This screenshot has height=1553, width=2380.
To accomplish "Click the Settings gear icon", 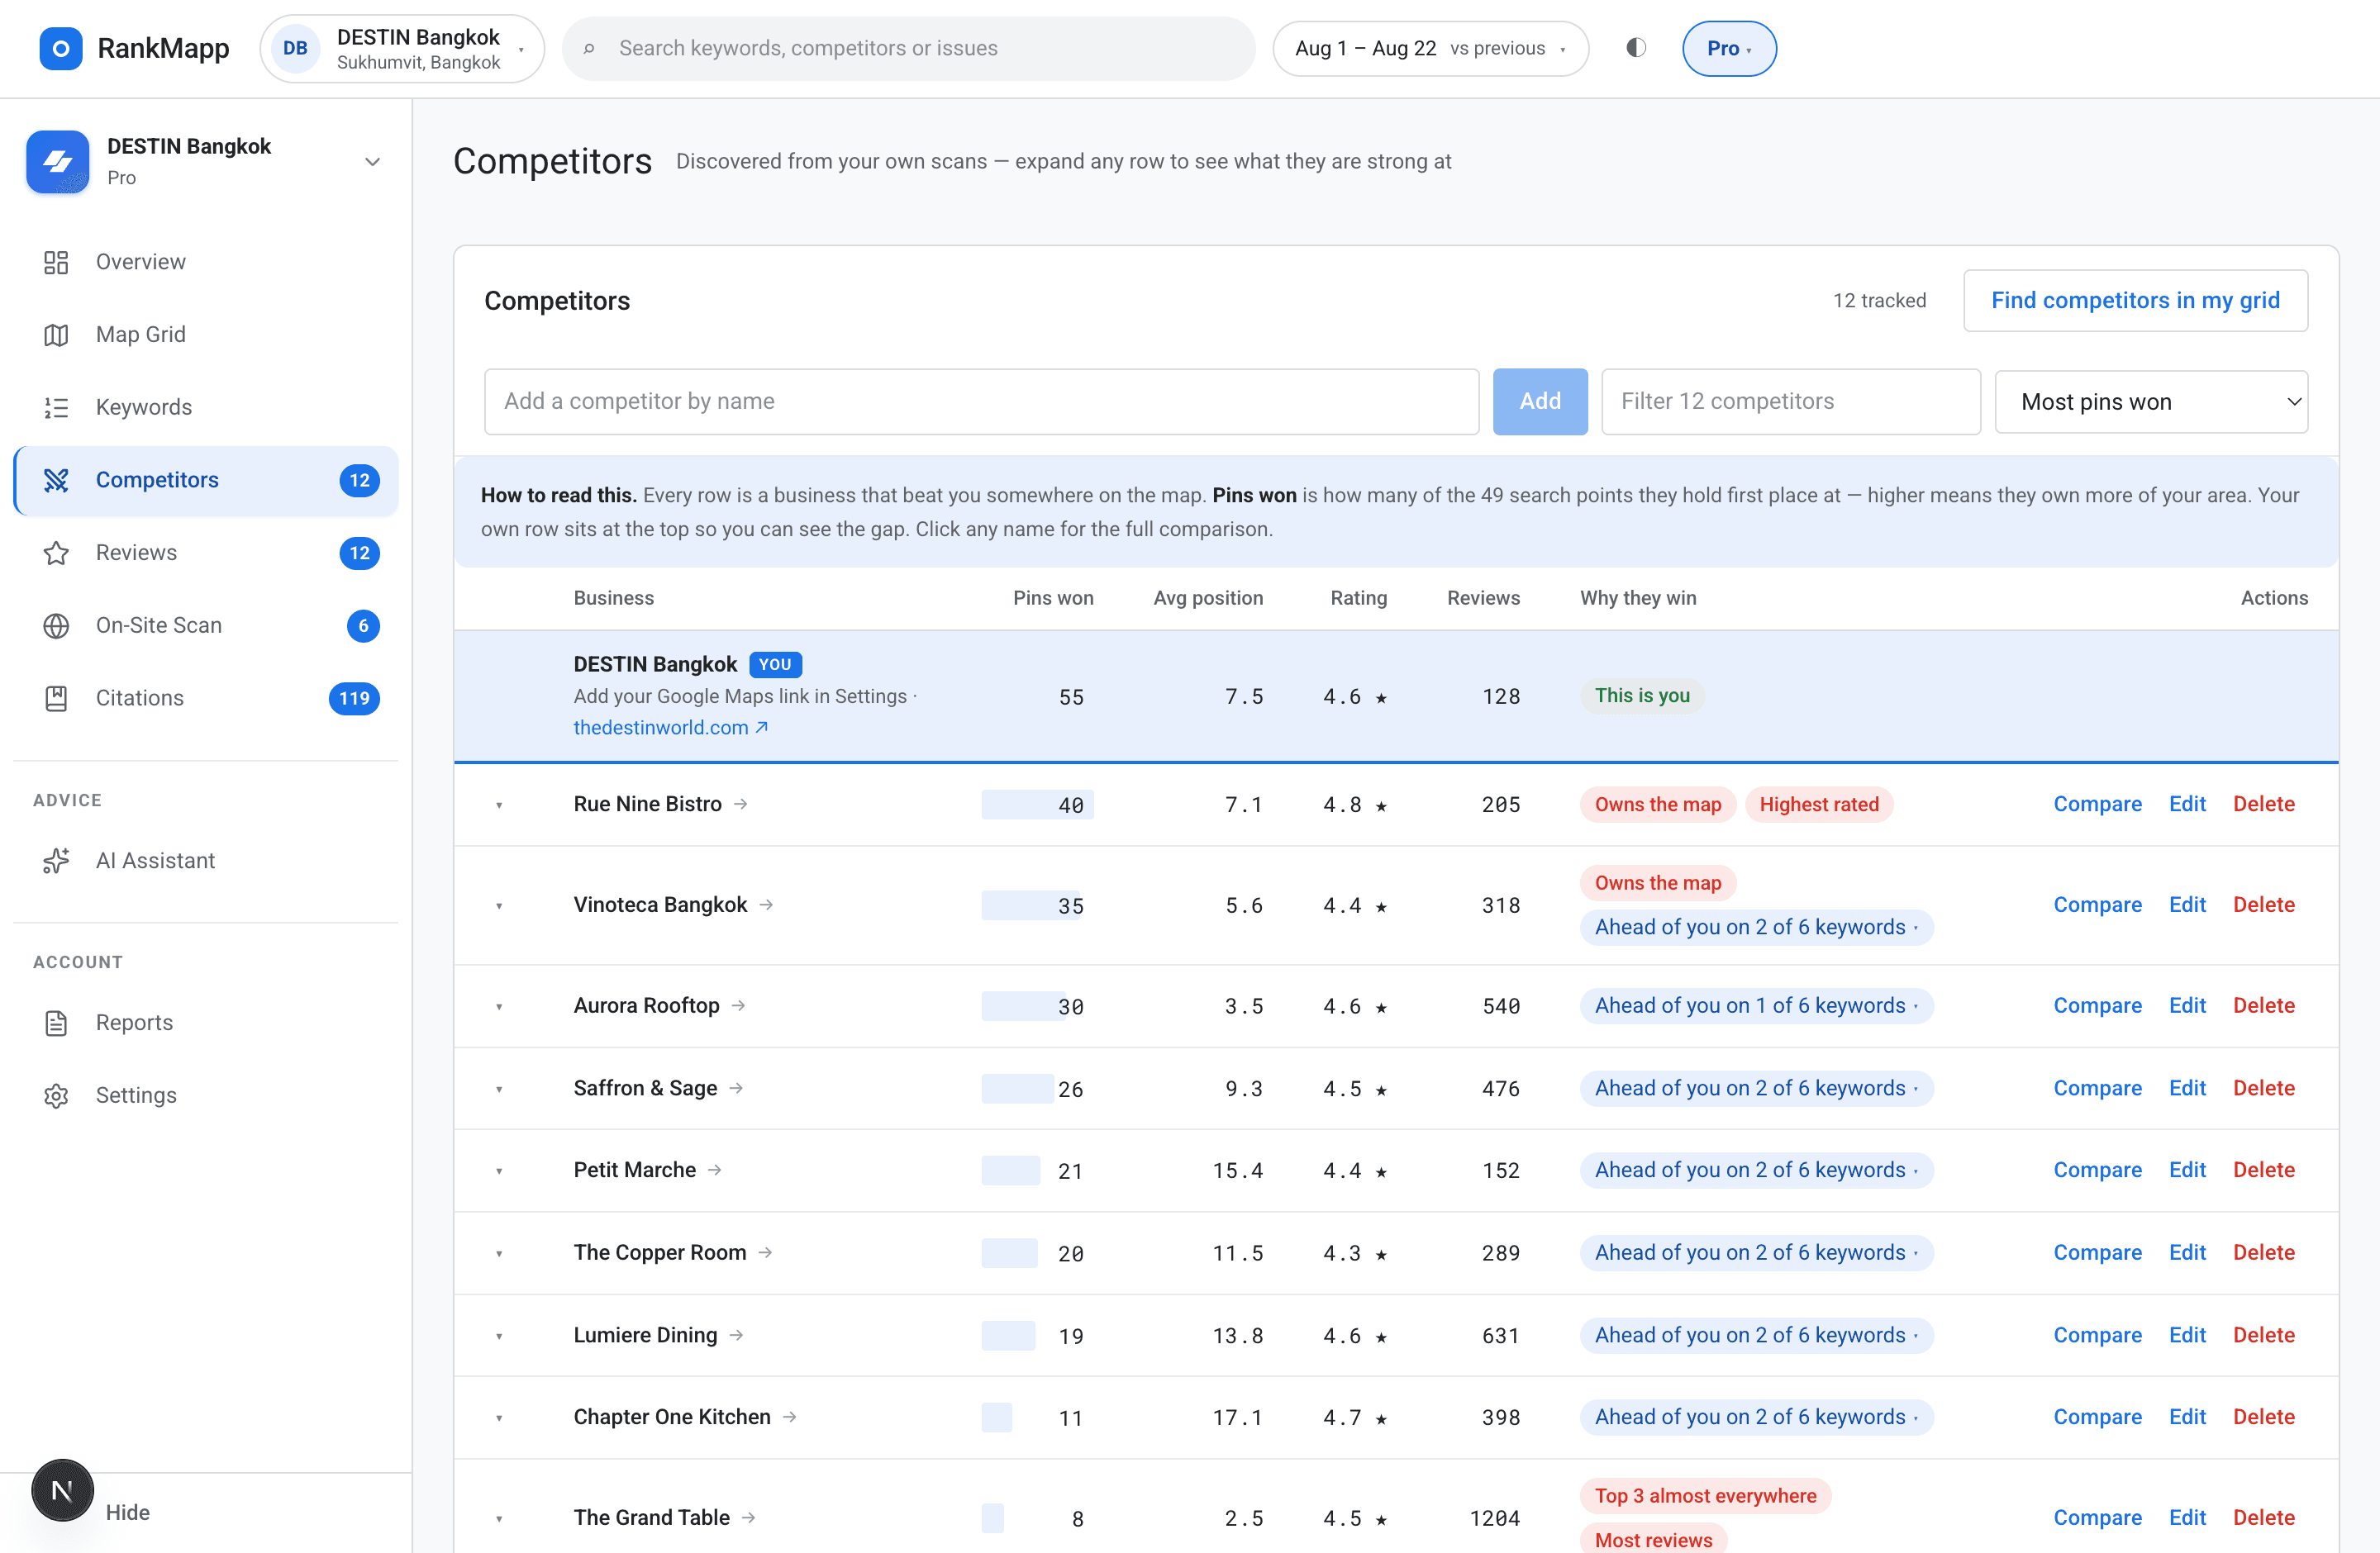I will pyautogui.click(x=56, y=1095).
